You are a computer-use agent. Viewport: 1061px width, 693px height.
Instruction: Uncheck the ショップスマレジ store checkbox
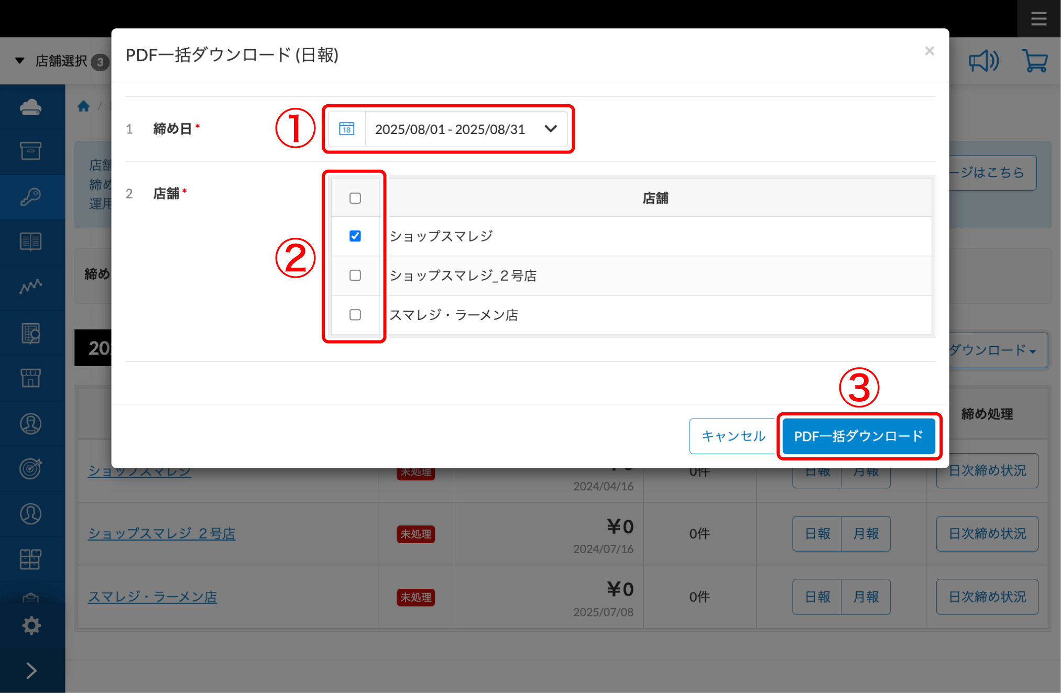(355, 236)
